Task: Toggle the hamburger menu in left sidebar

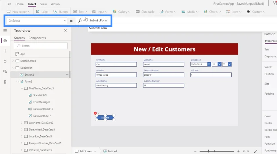Action: click(x=5, y=30)
